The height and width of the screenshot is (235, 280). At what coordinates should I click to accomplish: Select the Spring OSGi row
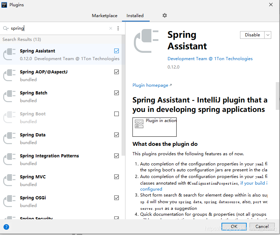click(x=61, y=201)
